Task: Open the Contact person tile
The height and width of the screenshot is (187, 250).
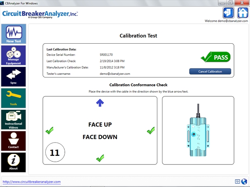Action: [x=14, y=141]
